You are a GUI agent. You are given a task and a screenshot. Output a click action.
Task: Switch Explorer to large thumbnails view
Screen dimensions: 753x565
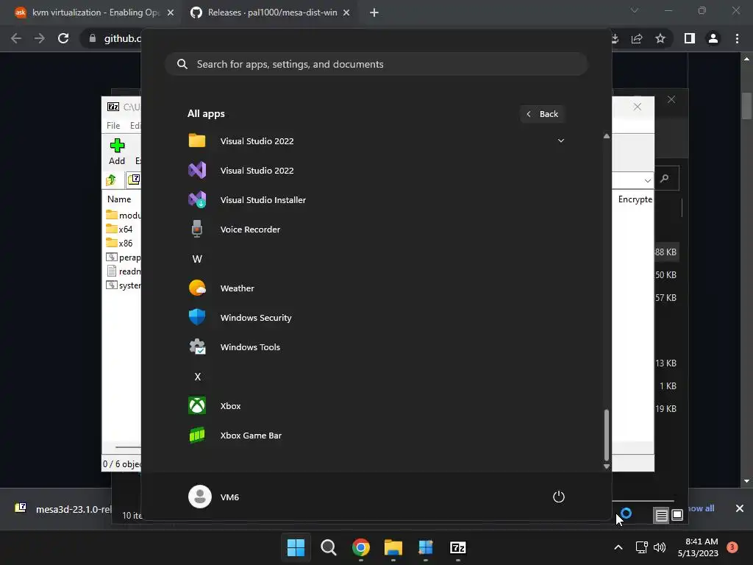pos(677,516)
